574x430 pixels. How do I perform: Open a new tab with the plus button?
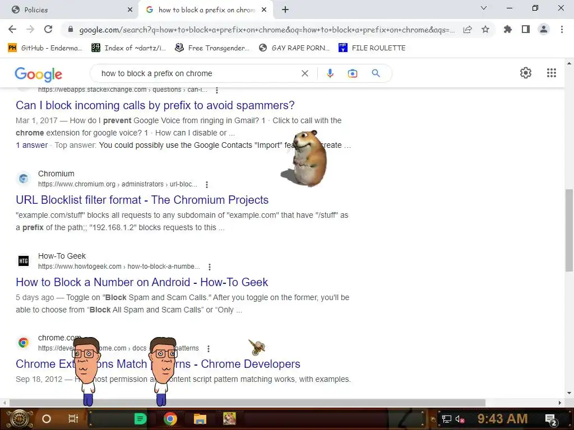point(285,10)
